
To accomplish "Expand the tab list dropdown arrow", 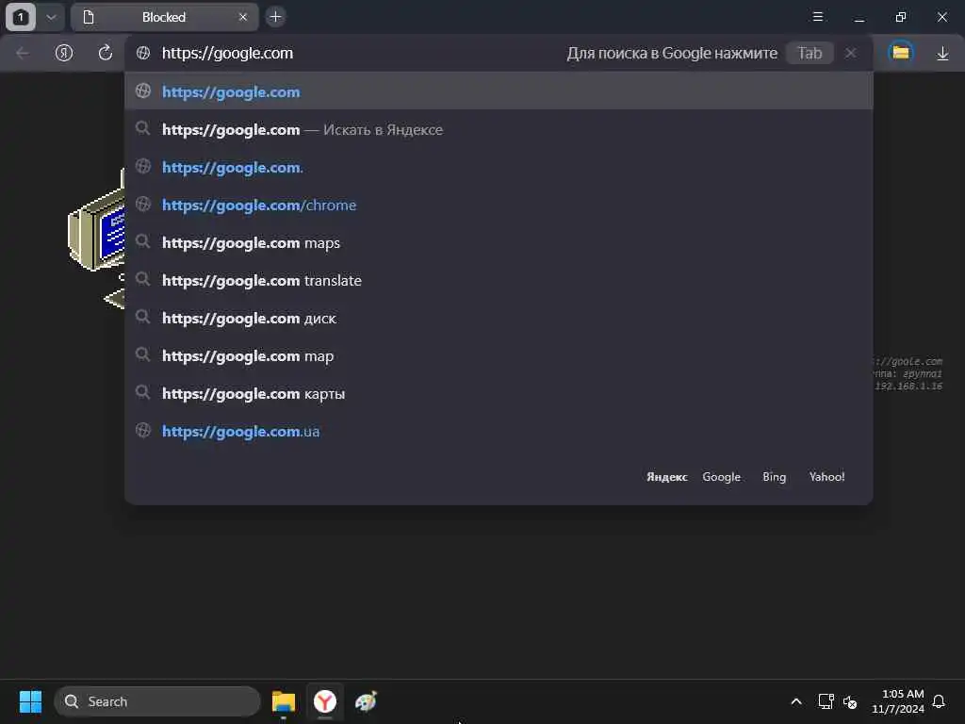I will [x=51, y=17].
